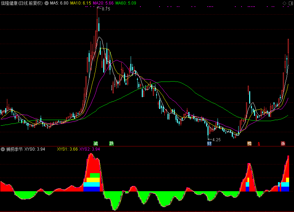Click the XYS0: 3.94 indicator value
Screen dimensions: 294x212
[35, 149]
